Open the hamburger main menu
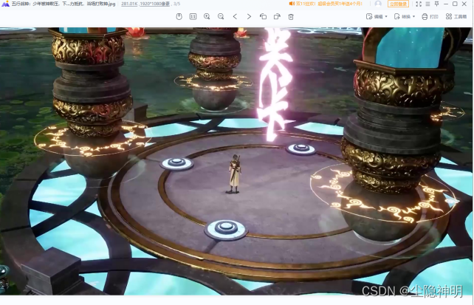 coord(427,4)
